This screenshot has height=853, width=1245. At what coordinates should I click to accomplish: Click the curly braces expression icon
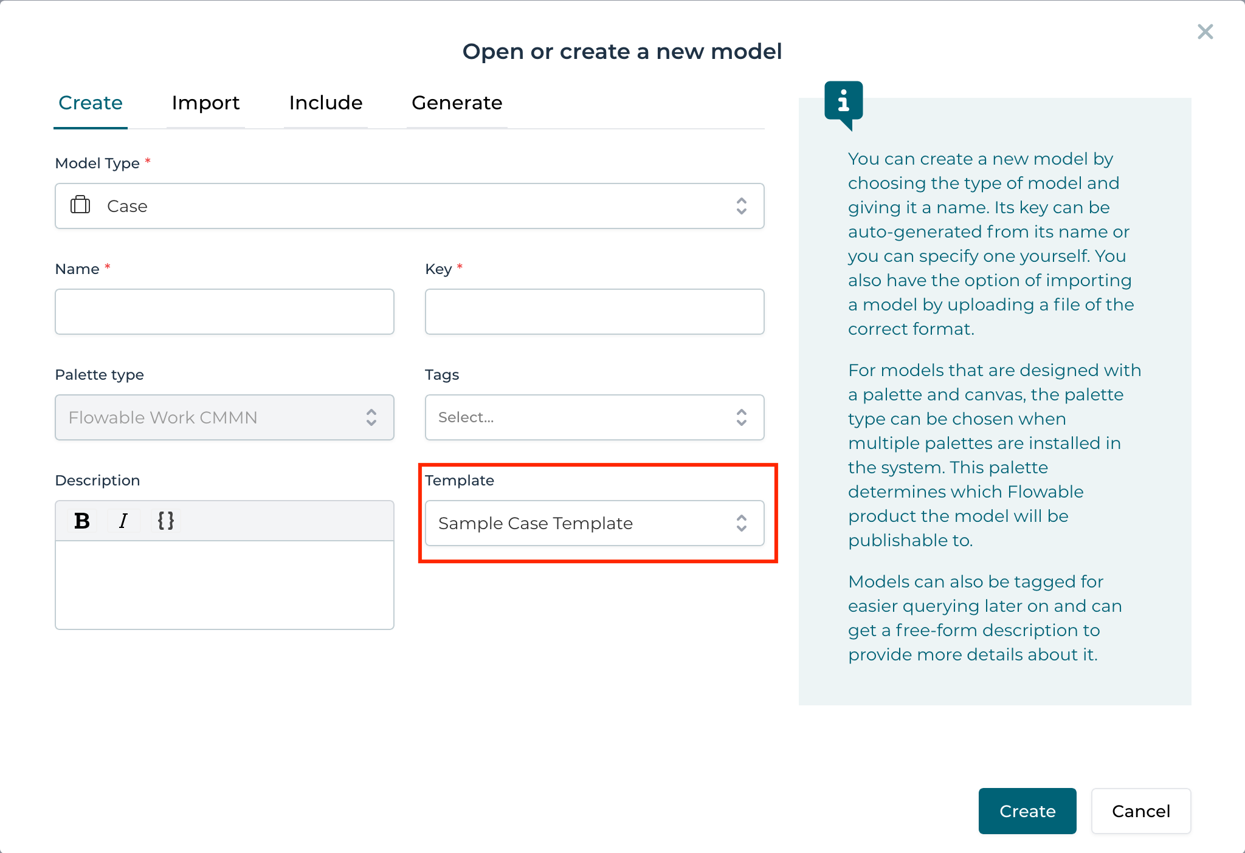pos(165,521)
